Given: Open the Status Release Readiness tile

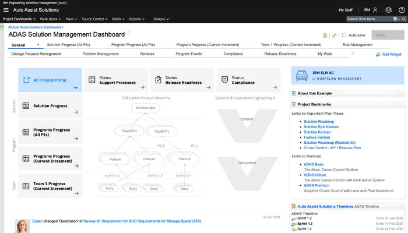Looking at the screenshot, I should tap(182, 80).
